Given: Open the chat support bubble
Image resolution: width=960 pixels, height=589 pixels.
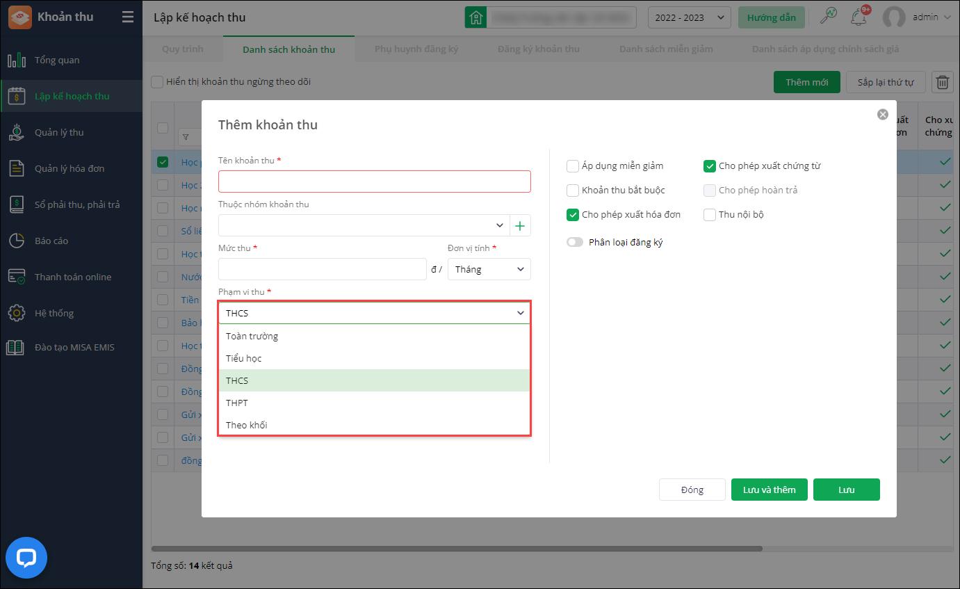Looking at the screenshot, I should 26,558.
